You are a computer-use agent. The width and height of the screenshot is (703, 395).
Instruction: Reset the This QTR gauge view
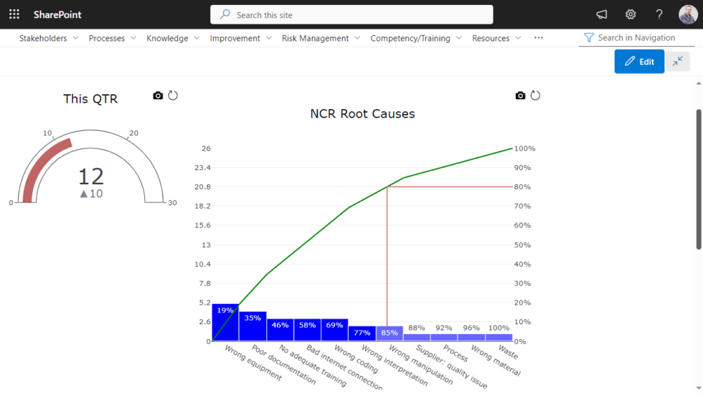(173, 95)
